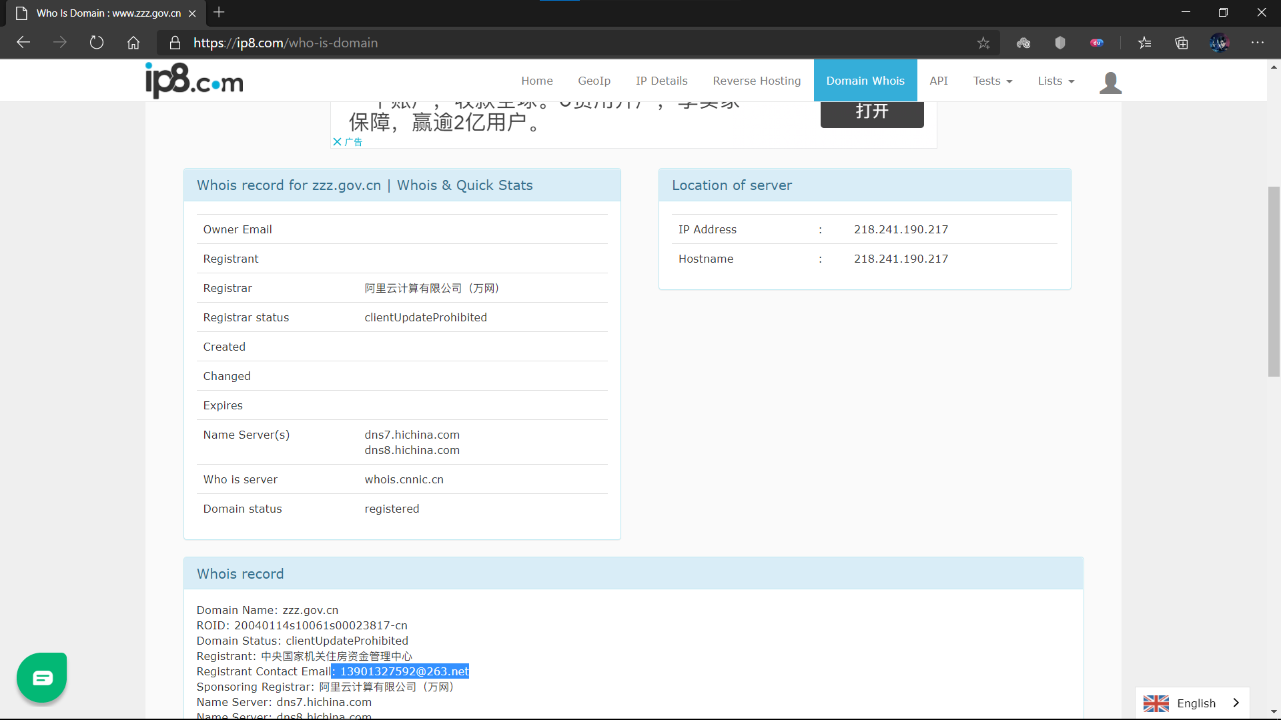Open a new browser tab
This screenshot has height=720, width=1281.
[219, 12]
